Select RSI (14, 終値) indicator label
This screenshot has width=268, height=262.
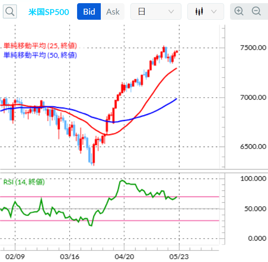pos(24,182)
